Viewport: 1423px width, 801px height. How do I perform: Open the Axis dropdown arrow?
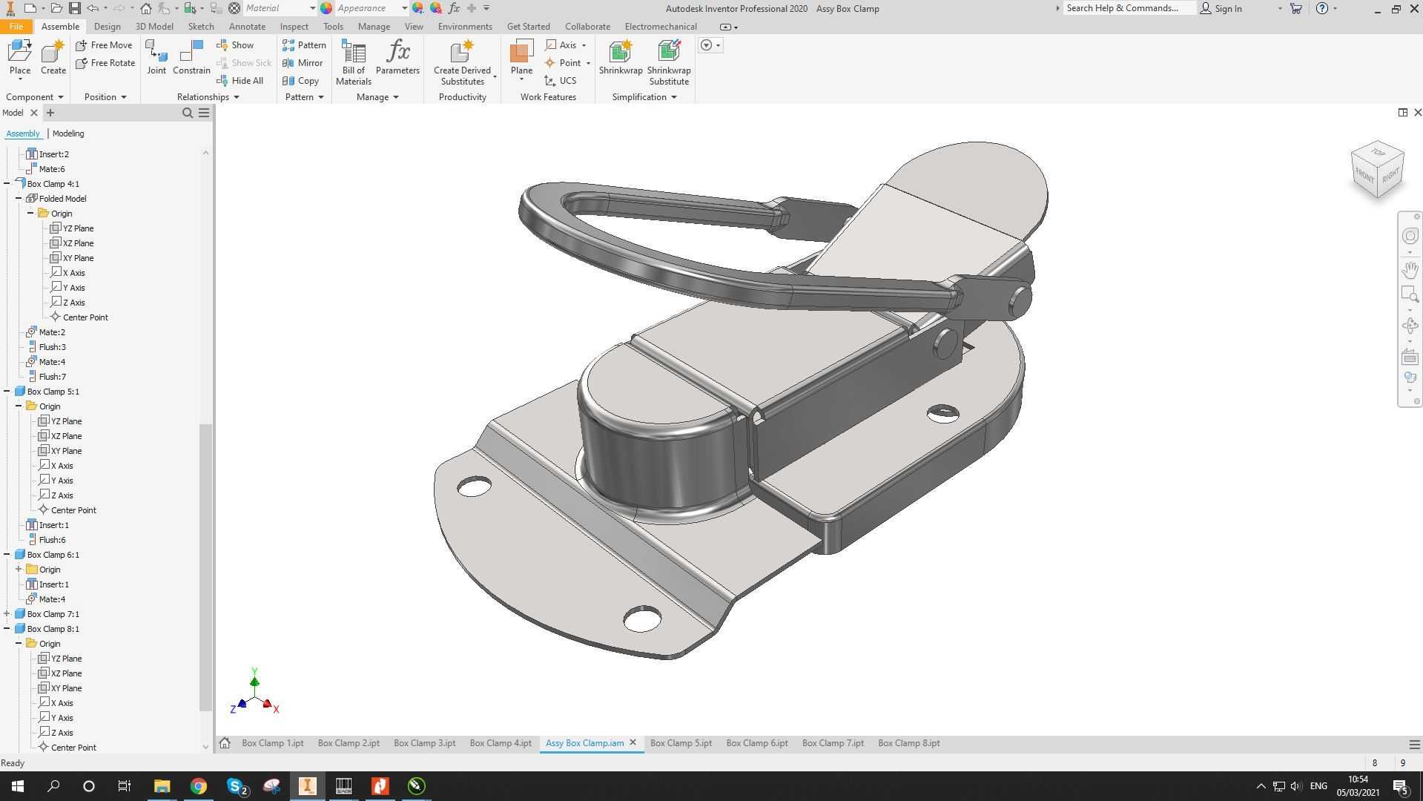tap(584, 45)
